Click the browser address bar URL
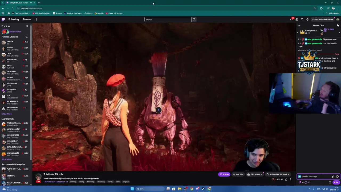The image size is (341, 192). (31, 8)
